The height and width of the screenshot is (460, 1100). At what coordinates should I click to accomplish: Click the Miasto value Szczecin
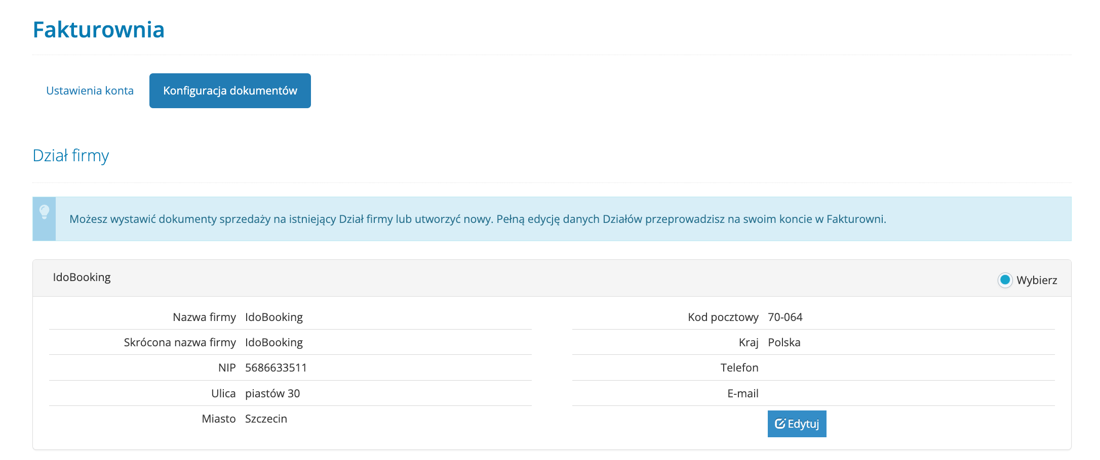coord(266,419)
